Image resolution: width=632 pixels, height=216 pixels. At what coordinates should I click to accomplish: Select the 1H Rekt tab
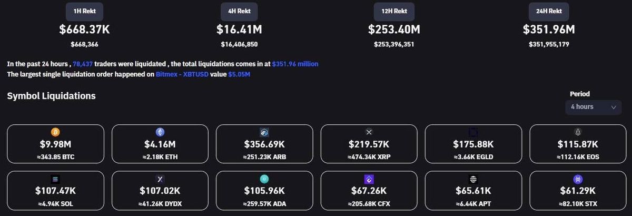pyautogui.click(x=84, y=11)
